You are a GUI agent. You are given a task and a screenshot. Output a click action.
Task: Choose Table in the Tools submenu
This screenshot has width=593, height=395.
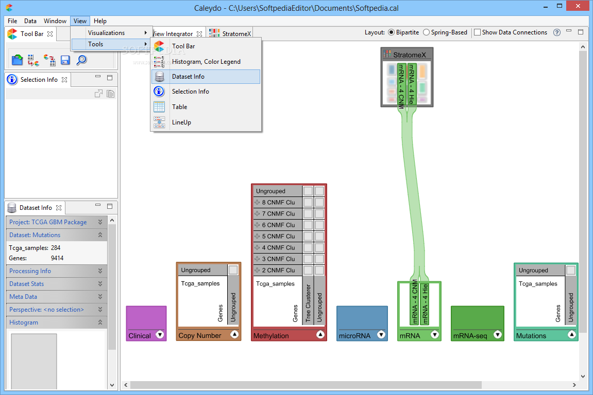[206, 107]
